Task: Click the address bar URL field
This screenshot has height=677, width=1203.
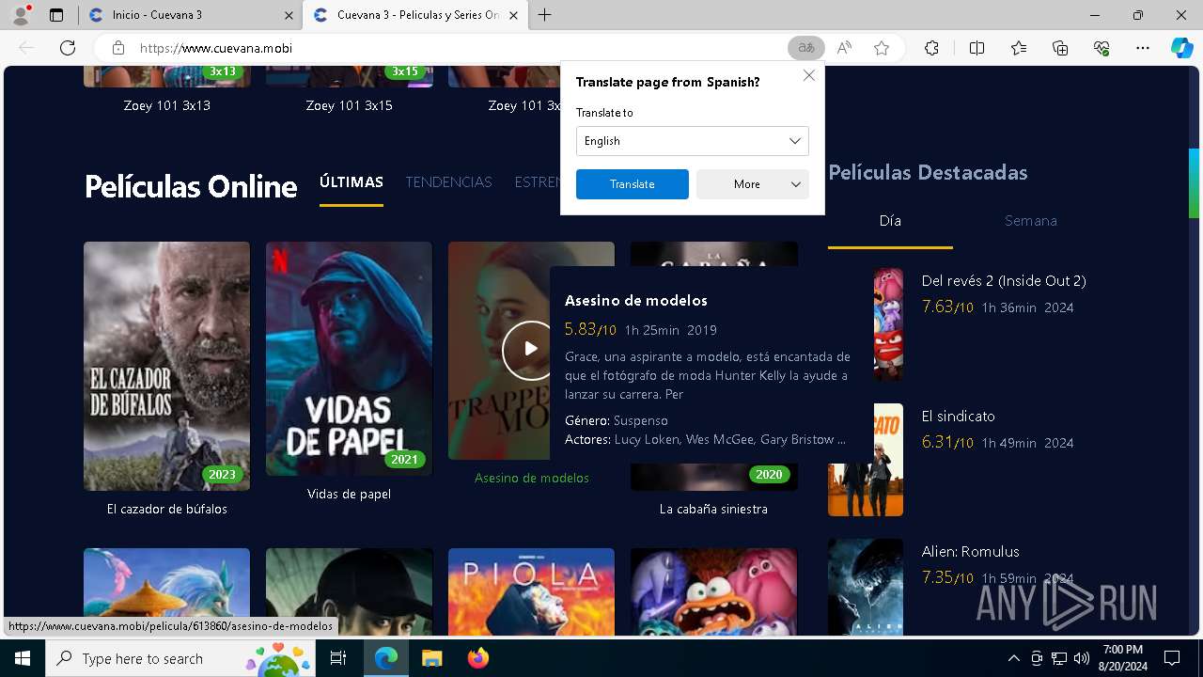Action: tap(451, 48)
